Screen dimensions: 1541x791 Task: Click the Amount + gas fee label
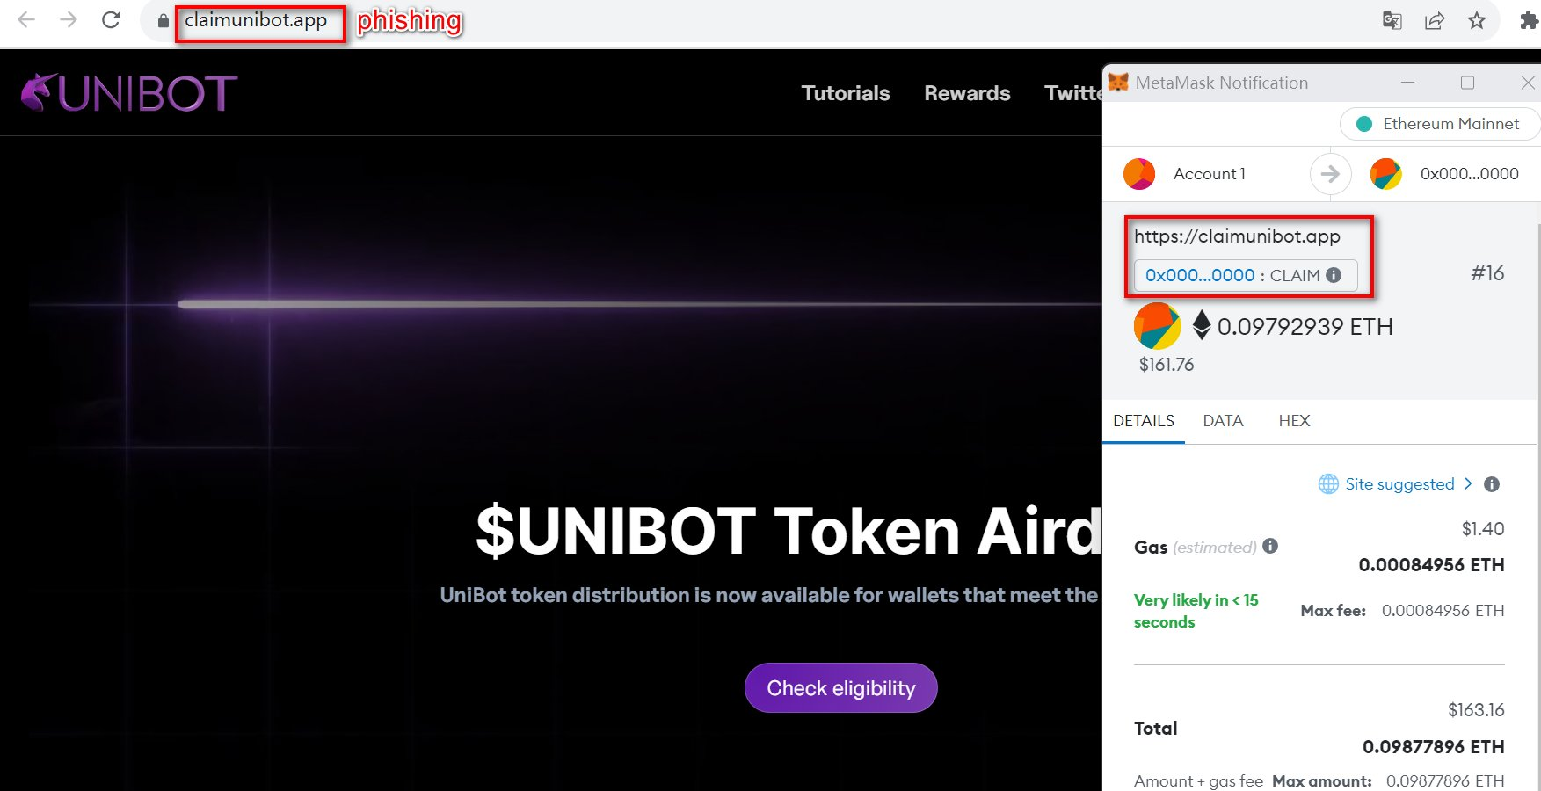click(x=1198, y=780)
